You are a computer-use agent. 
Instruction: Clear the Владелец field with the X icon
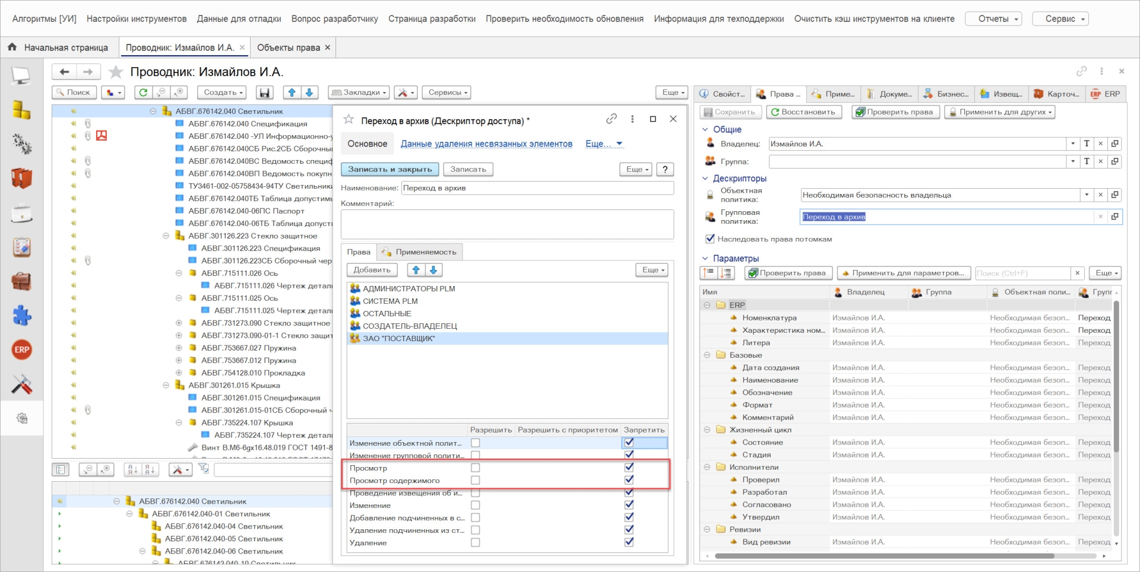[x=1101, y=144]
